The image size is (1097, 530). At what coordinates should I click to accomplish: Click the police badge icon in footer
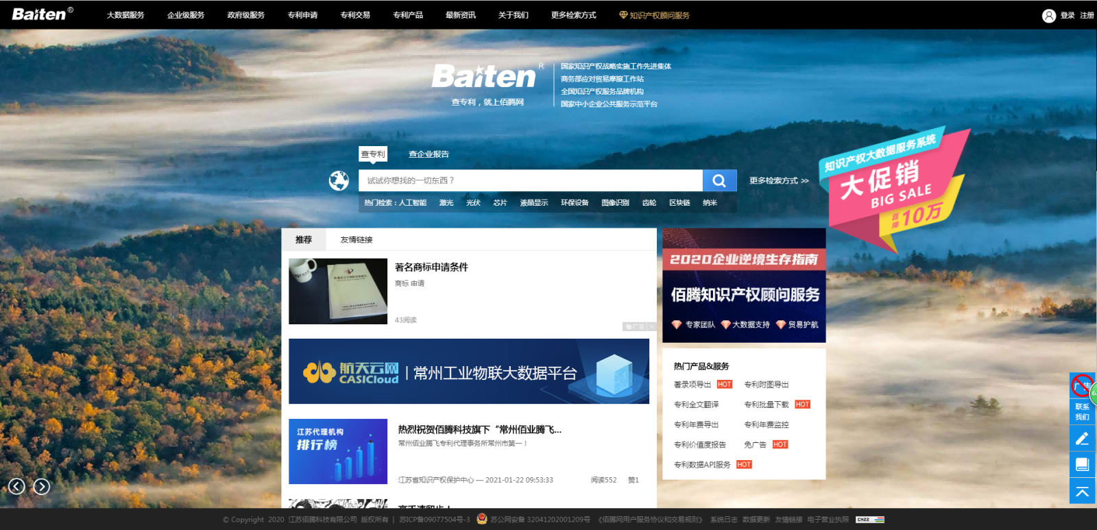482,519
